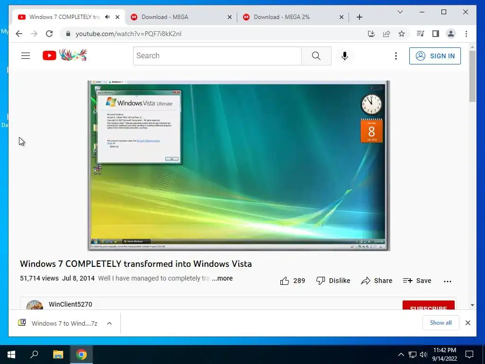
Task: Click Chrome icon in taskbar
Action: coord(81,355)
